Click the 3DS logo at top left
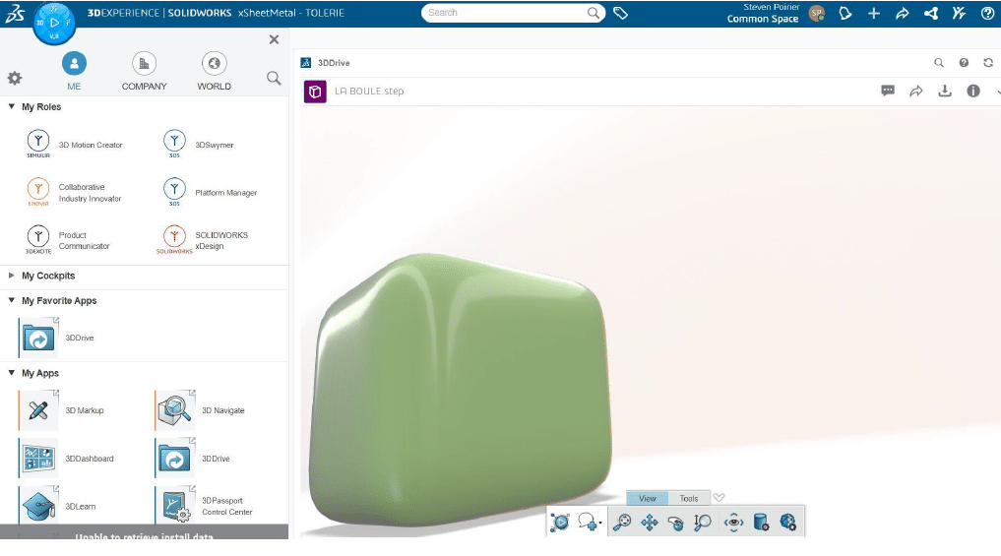Image resolution: width=1001 pixels, height=556 pixels. click(15, 14)
